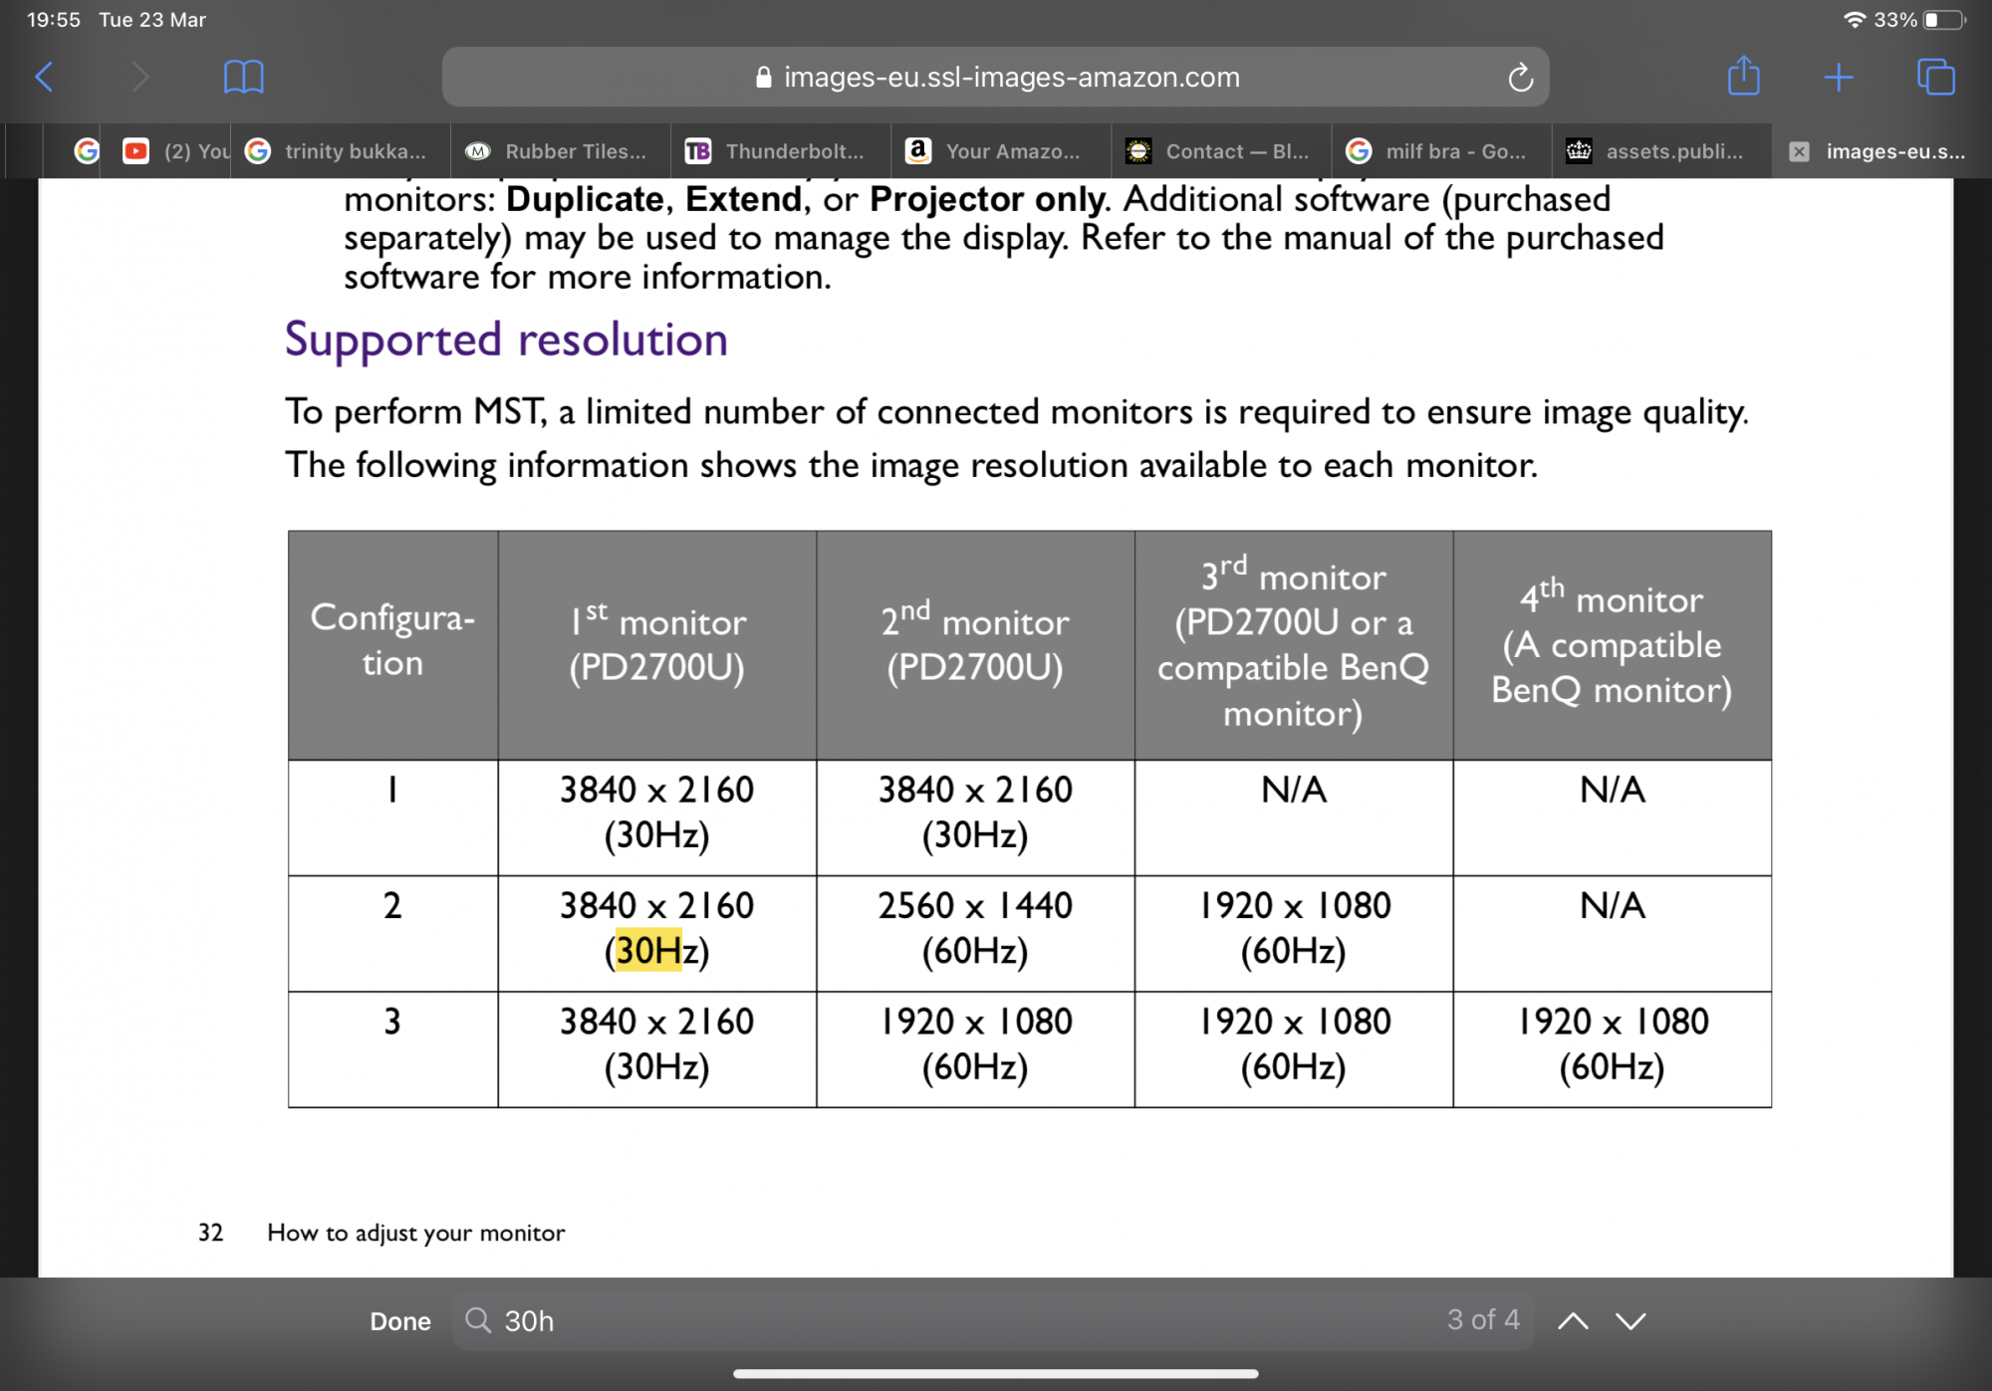1992x1391 pixels.
Task: Switch to the Rubber Tiles tab
Action: pyautogui.click(x=560, y=151)
